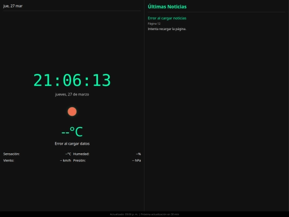Click the 'Presión:' label

pyautogui.click(x=79, y=161)
